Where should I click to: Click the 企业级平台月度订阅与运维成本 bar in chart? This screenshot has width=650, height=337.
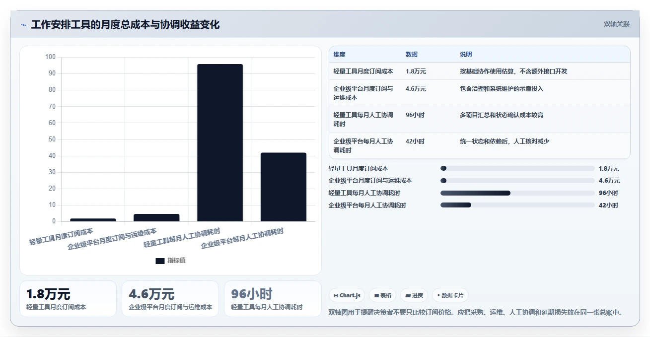tap(156, 217)
